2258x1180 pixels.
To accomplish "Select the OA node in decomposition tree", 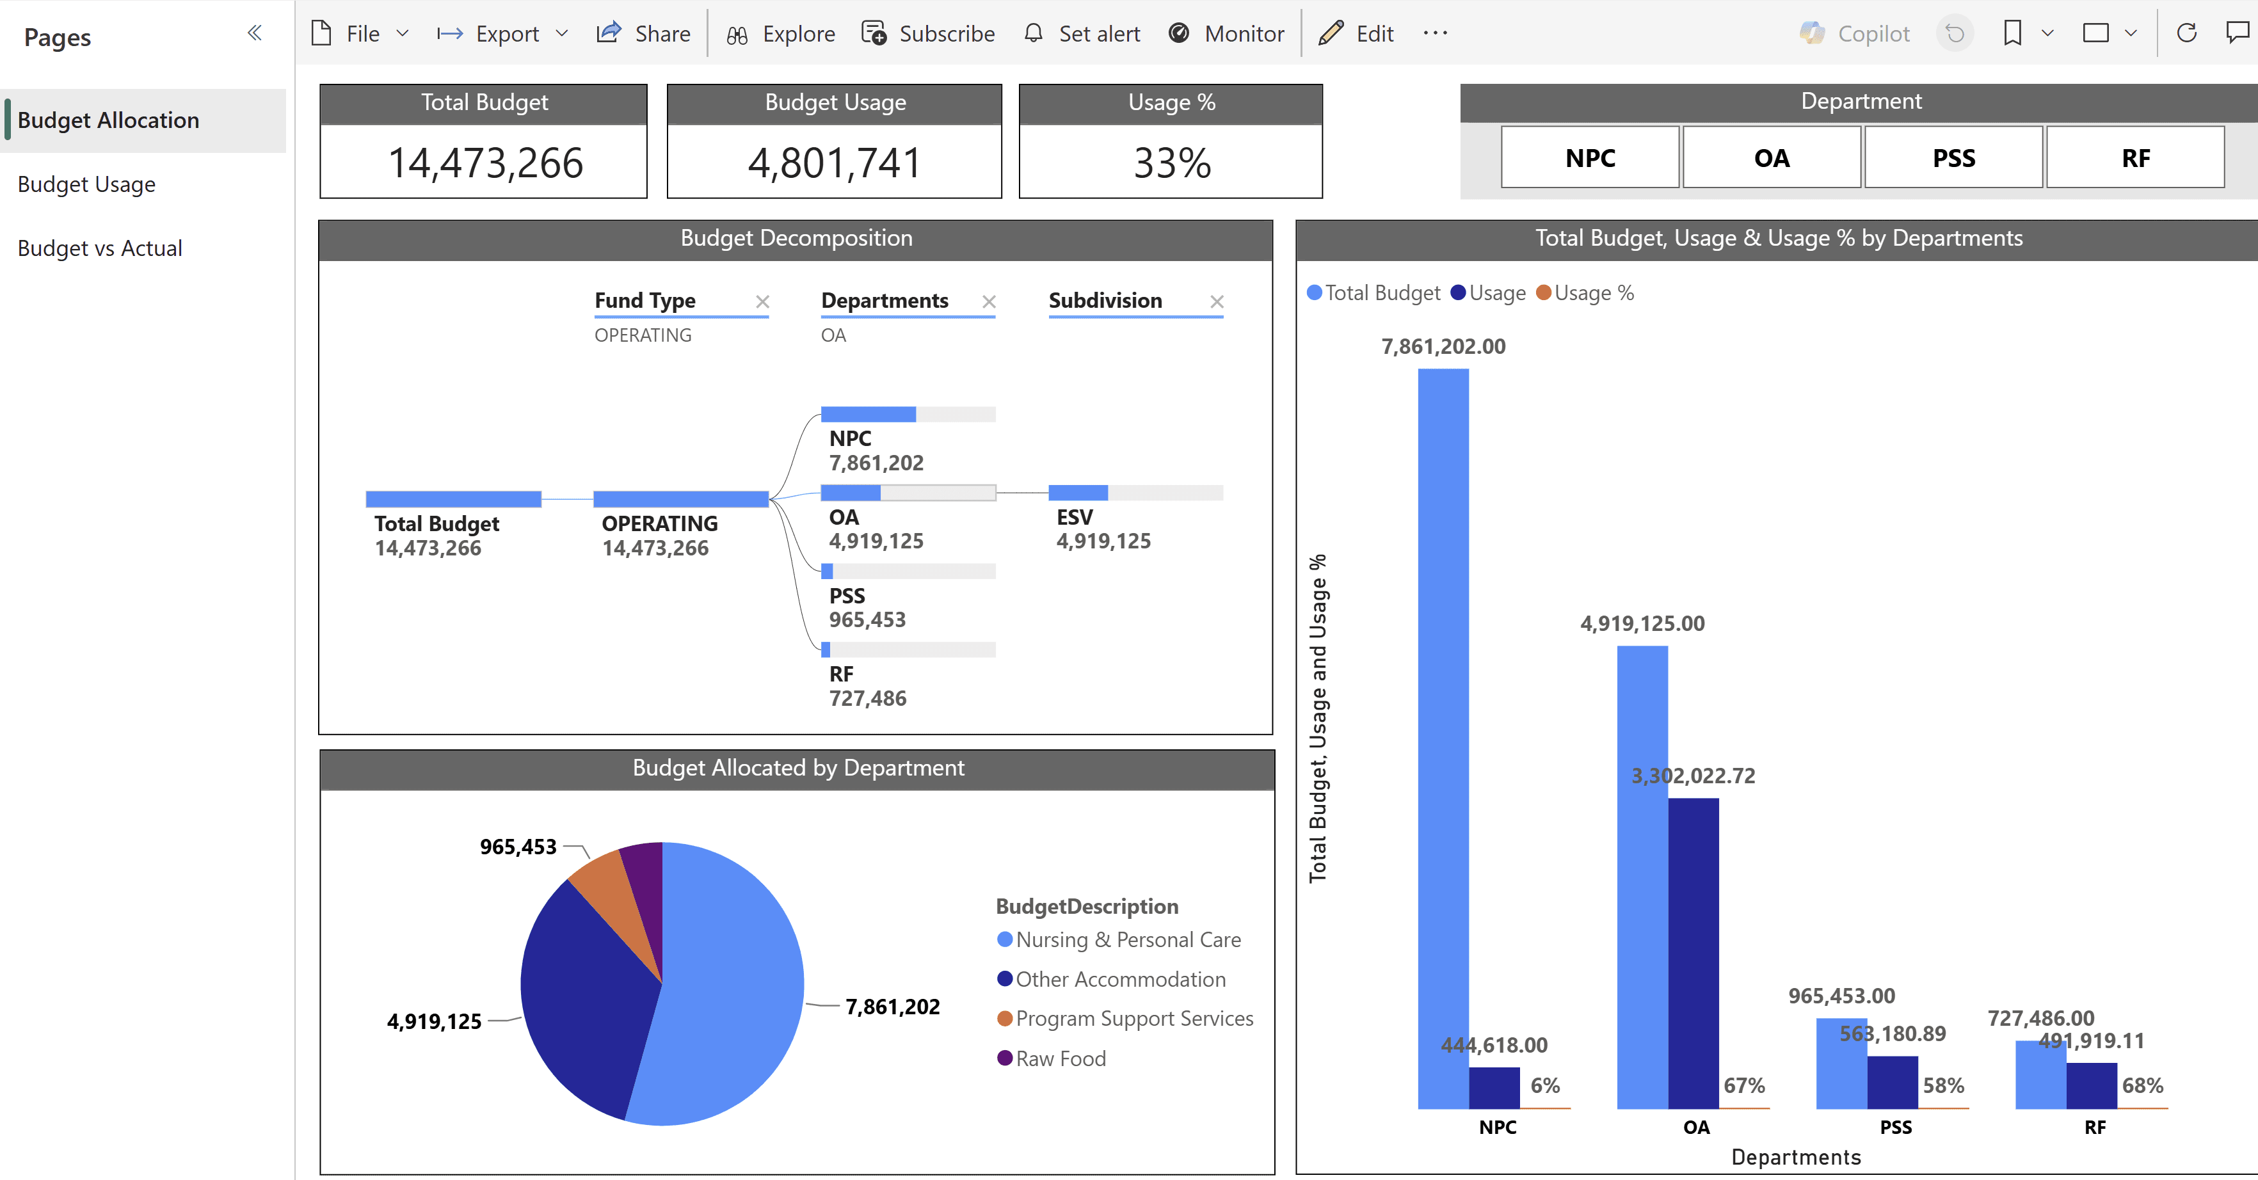I will coord(908,518).
